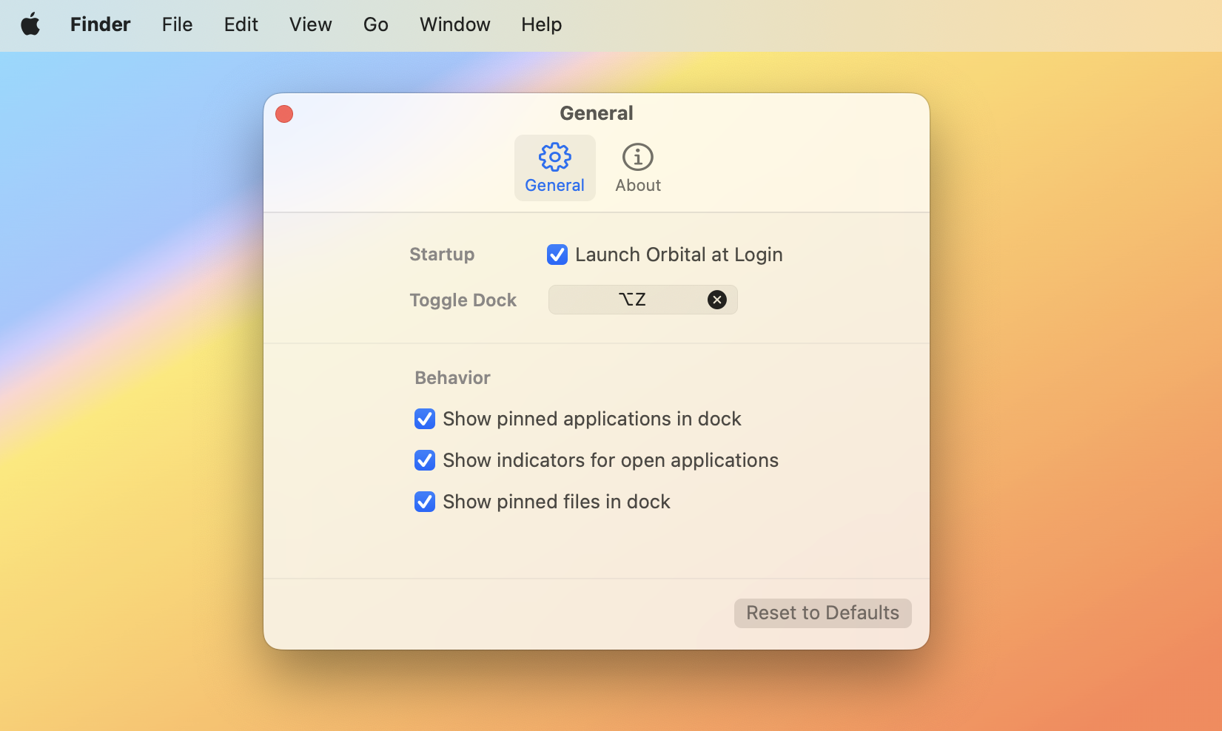The image size is (1222, 731).
Task: Close the General preferences window
Action: click(284, 114)
